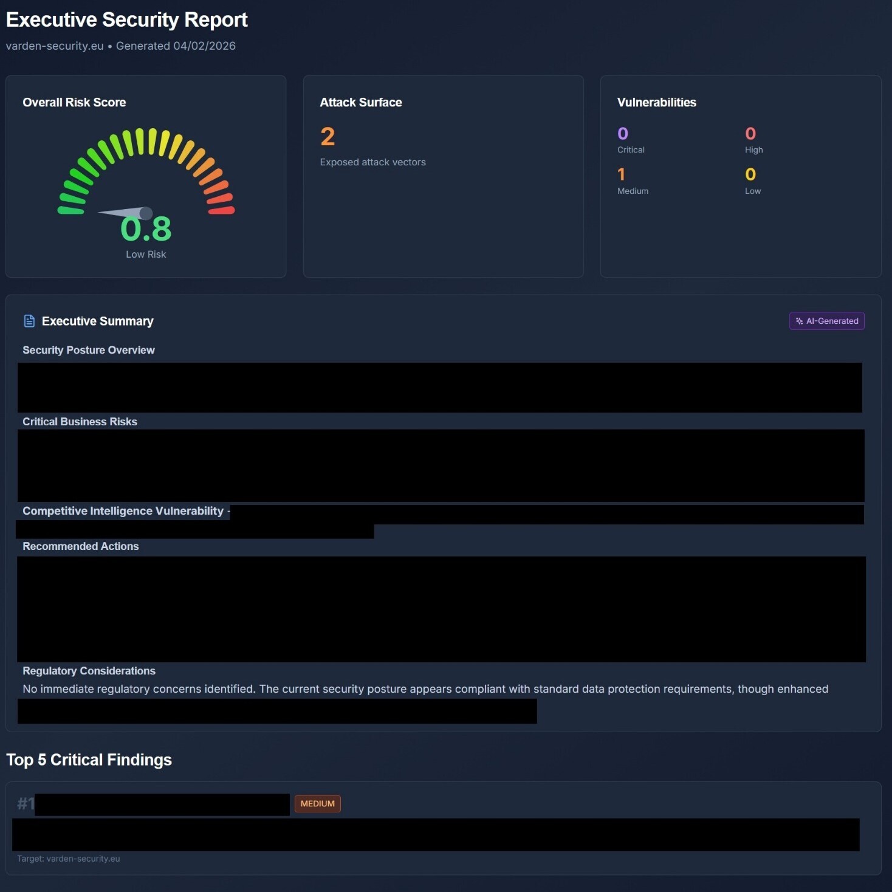Click the varden-security.eu domain under the report title

pyautogui.click(x=55, y=46)
